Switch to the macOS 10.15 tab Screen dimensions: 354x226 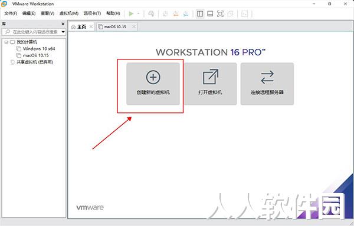(x=115, y=26)
